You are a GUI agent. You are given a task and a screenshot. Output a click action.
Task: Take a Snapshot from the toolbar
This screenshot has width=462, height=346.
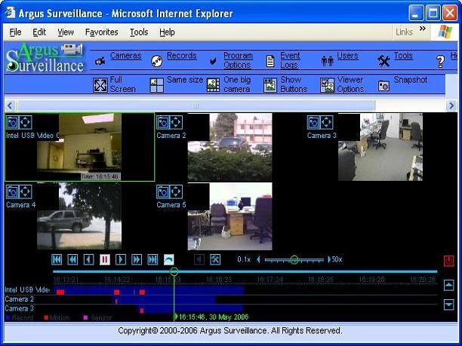[x=402, y=84]
